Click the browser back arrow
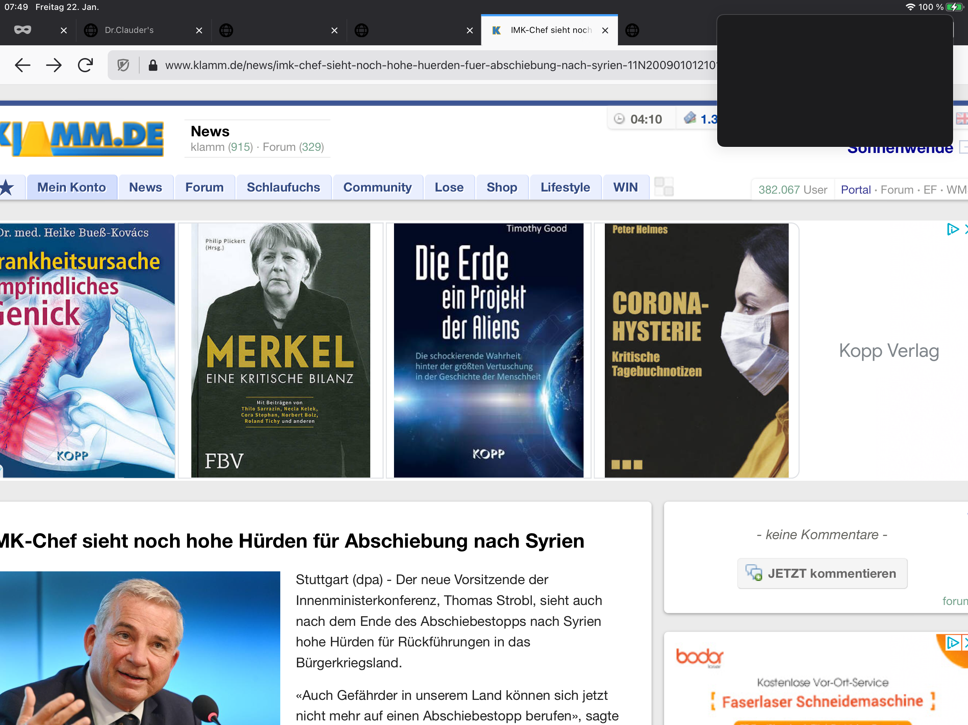 [22, 65]
